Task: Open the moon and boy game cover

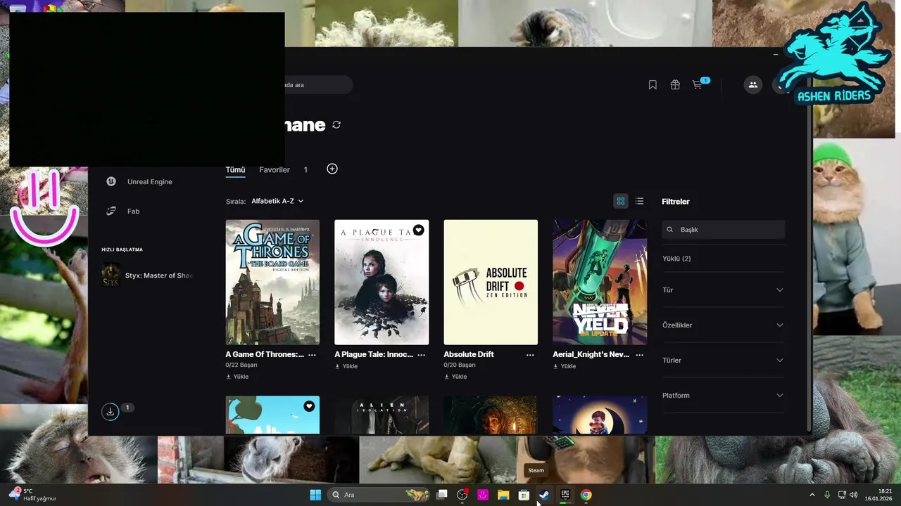Action: click(x=600, y=415)
